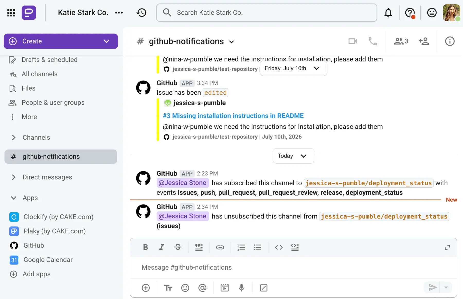Open Files in sidebar

28,88
